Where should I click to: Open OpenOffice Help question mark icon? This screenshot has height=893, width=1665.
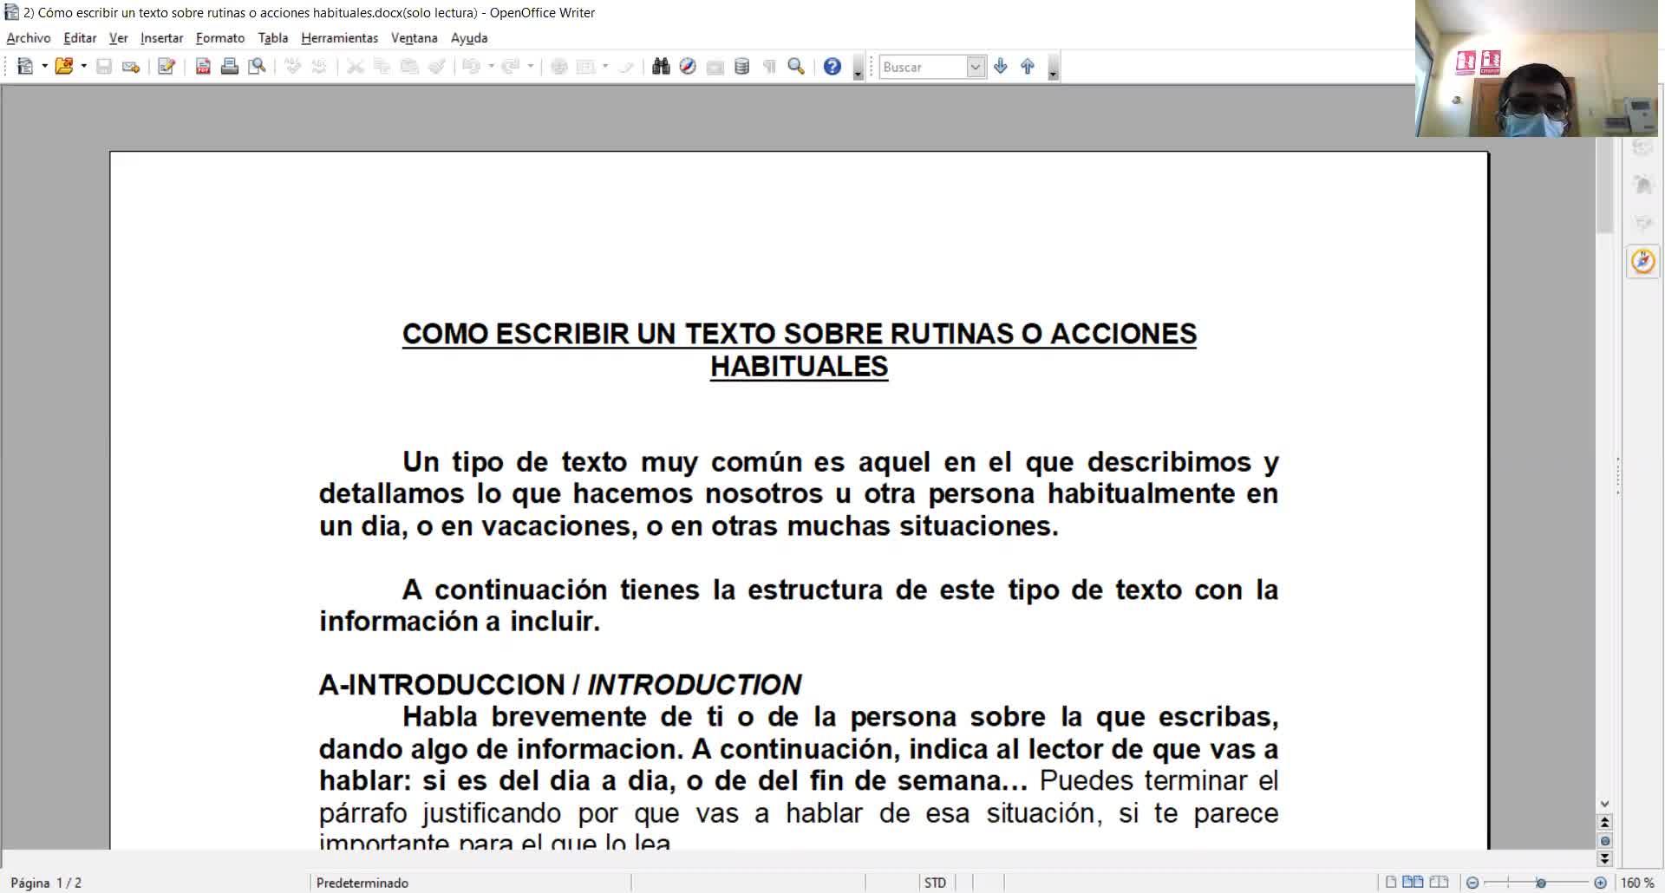tap(832, 67)
